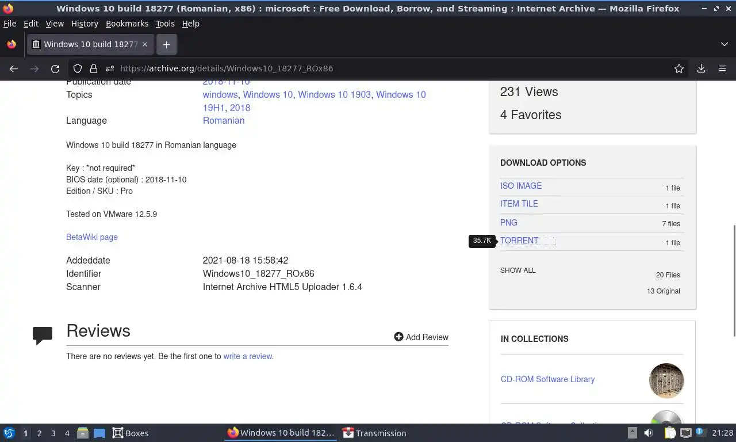The width and height of the screenshot is (736, 442).
Task: Open the 'windows' topic link
Action: coord(220,94)
